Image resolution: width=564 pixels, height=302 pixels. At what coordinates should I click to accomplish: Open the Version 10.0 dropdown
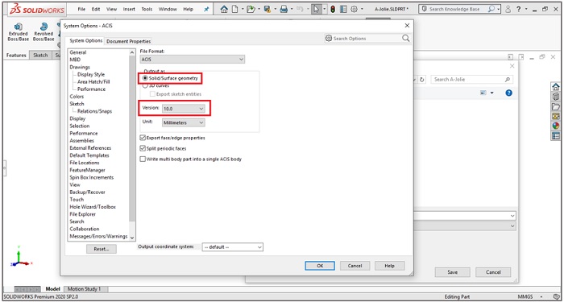point(184,108)
